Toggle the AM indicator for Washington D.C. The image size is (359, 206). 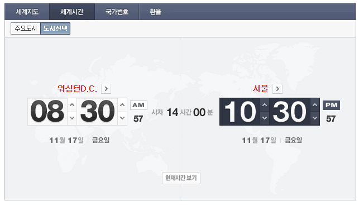click(x=138, y=106)
